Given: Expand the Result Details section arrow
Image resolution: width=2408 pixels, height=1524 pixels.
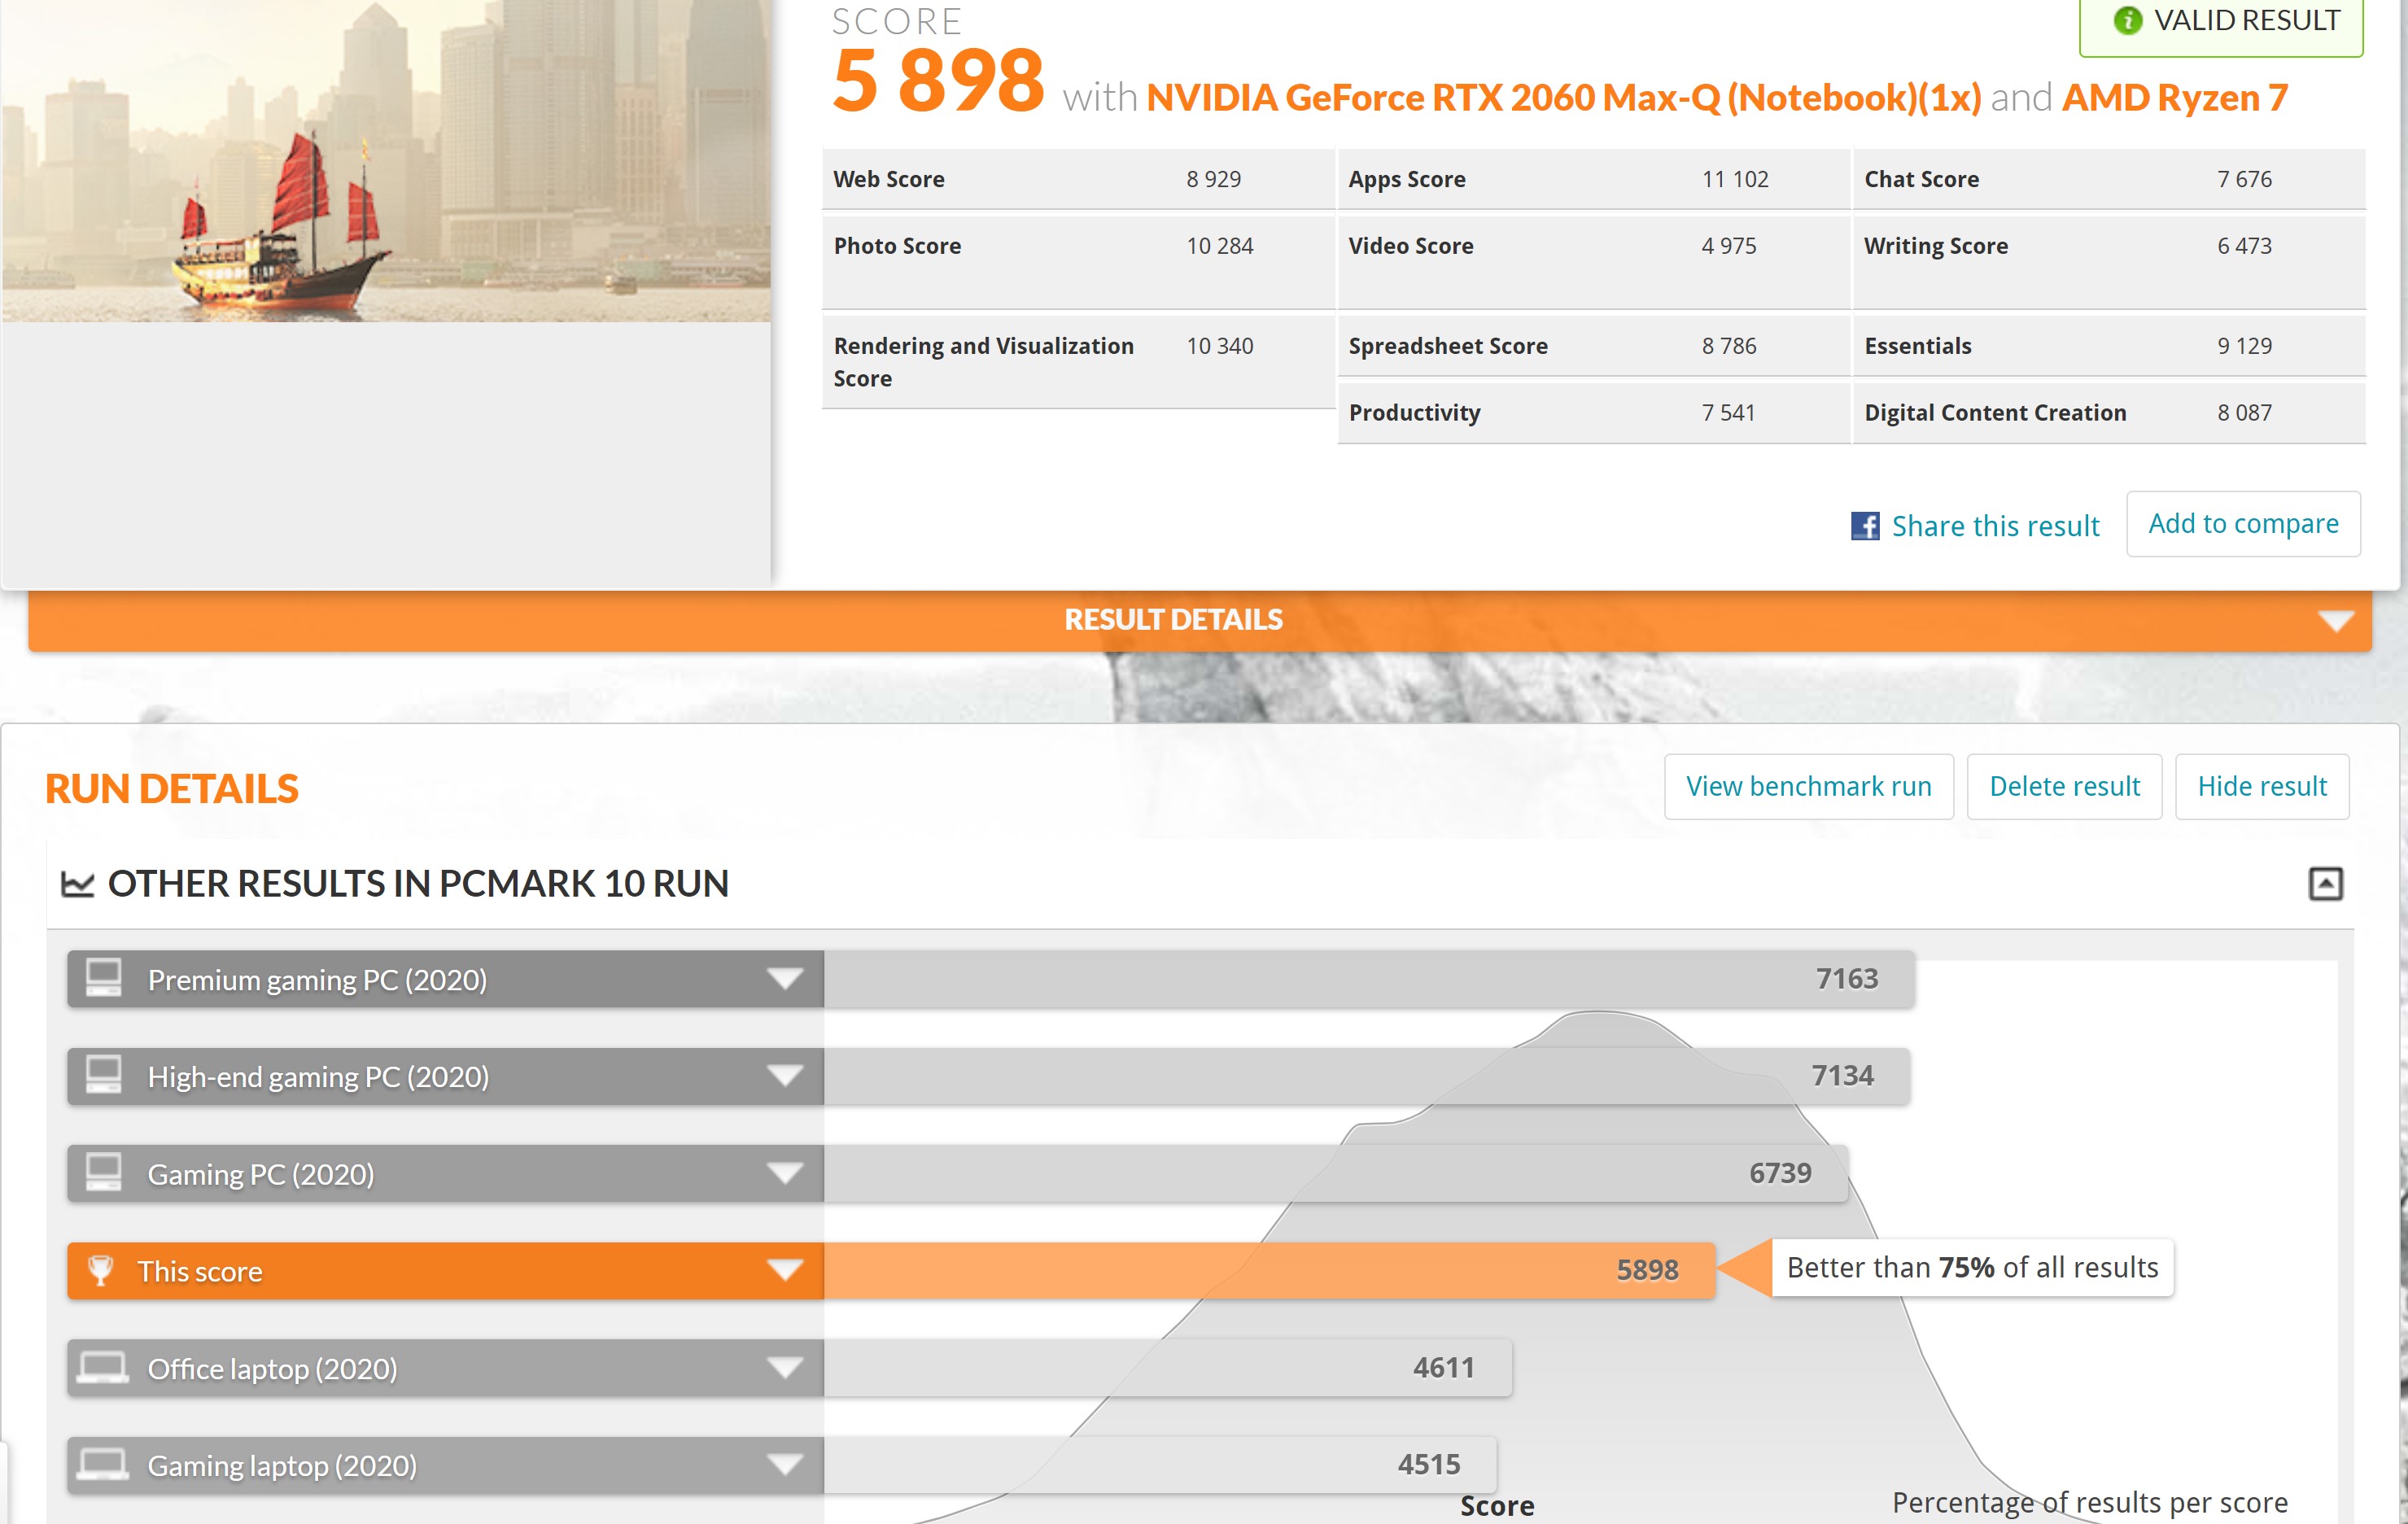Looking at the screenshot, I should point(2335,621).
